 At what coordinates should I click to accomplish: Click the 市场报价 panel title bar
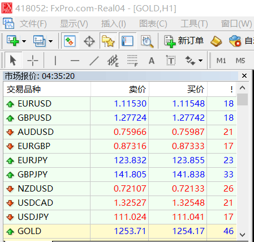(120, 76)
